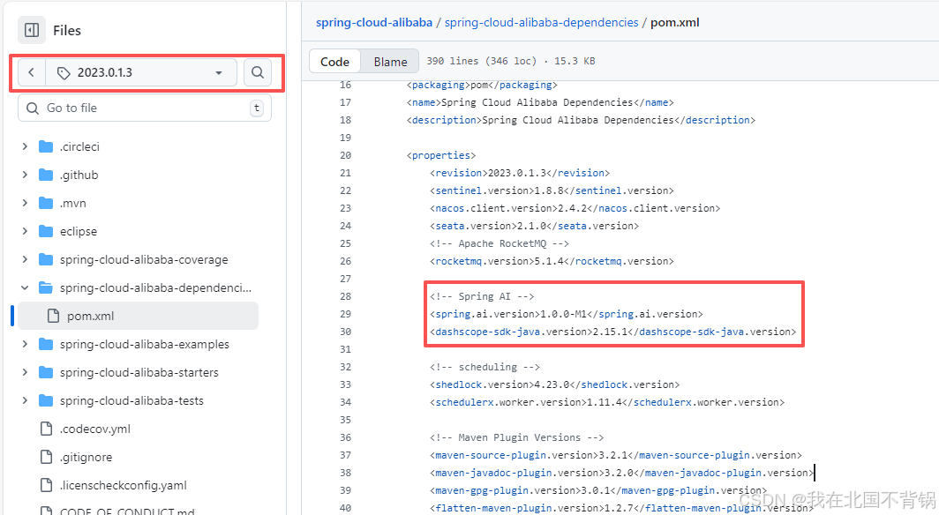Click line number 21
Screen dimensions: 939x515
click(346, 173)
